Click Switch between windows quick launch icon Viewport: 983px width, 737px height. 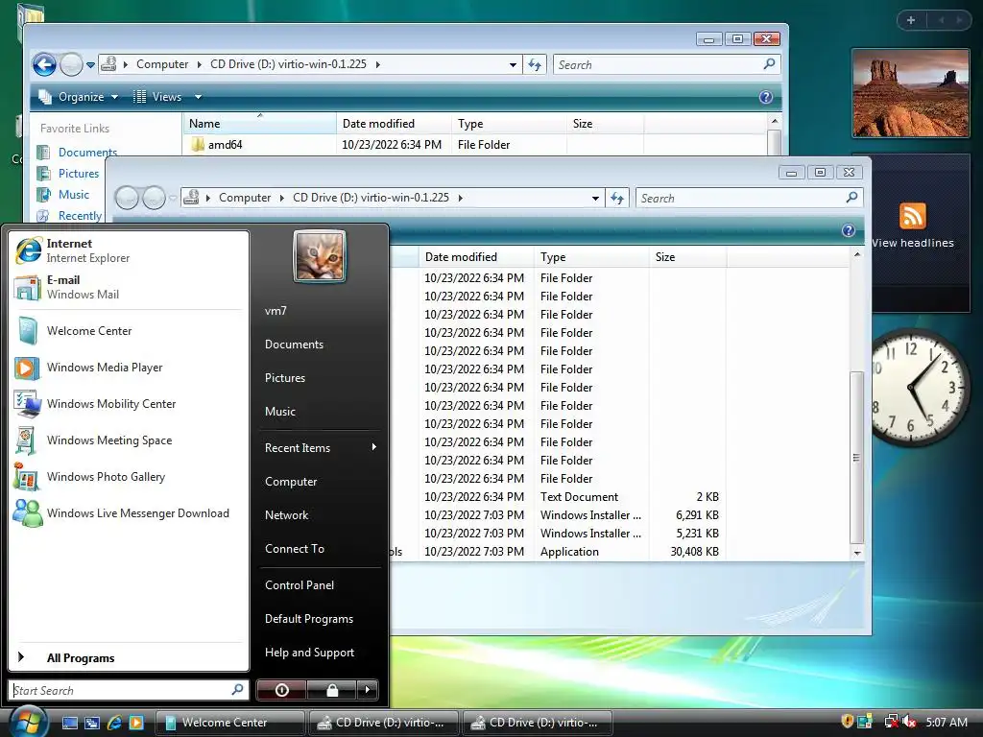tap(92, 723)
